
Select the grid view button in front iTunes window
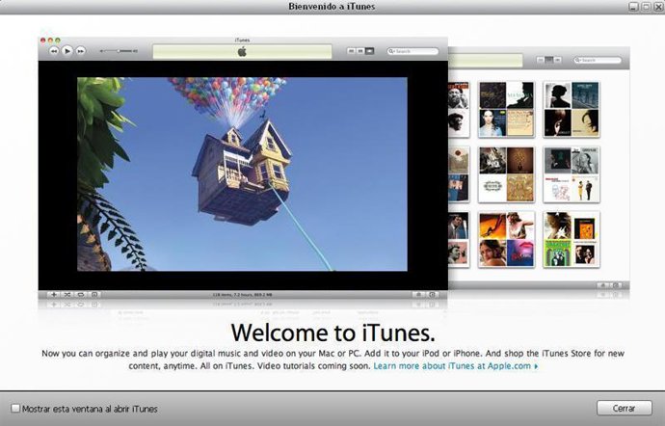360,51
